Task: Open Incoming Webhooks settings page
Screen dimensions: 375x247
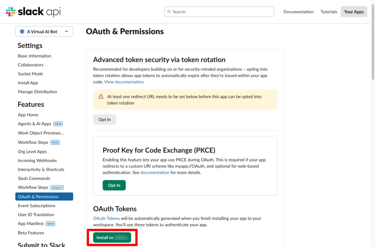Action: coord(37,160)
